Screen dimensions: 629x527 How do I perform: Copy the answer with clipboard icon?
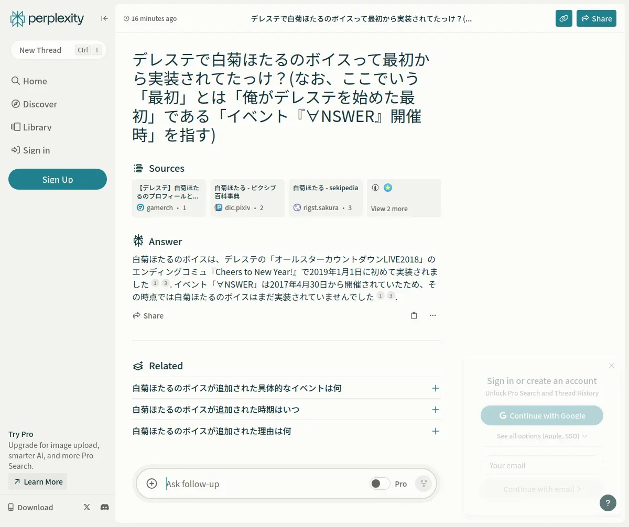tap(414, 315)
